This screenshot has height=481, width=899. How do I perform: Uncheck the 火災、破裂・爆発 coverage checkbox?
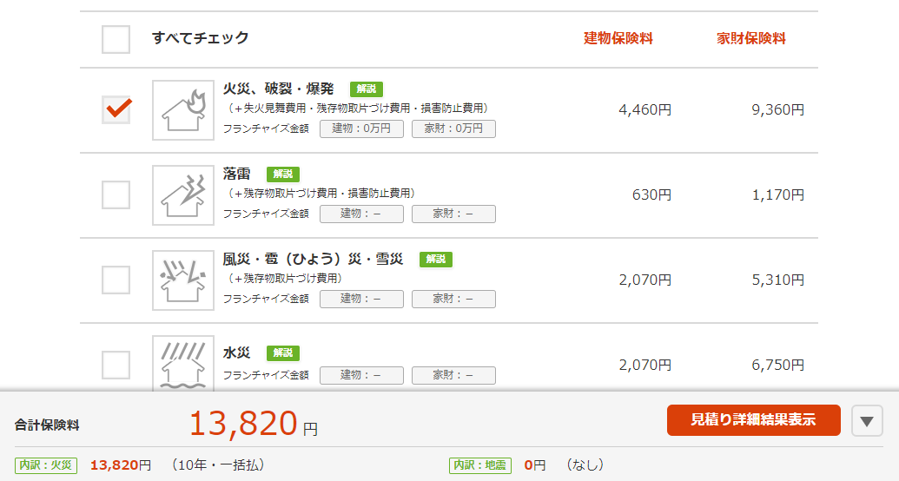coord(116,109)
